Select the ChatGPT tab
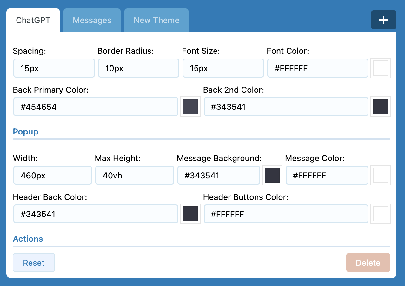This screenshot has height=286, width=405. [33, 20]
